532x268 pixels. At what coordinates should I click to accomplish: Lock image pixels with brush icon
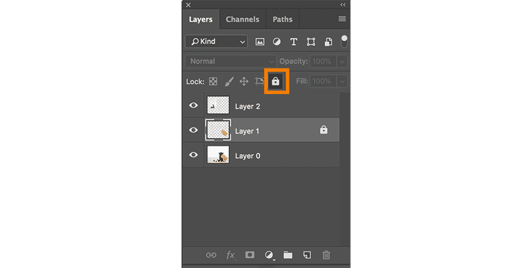[x=229, y=82]
